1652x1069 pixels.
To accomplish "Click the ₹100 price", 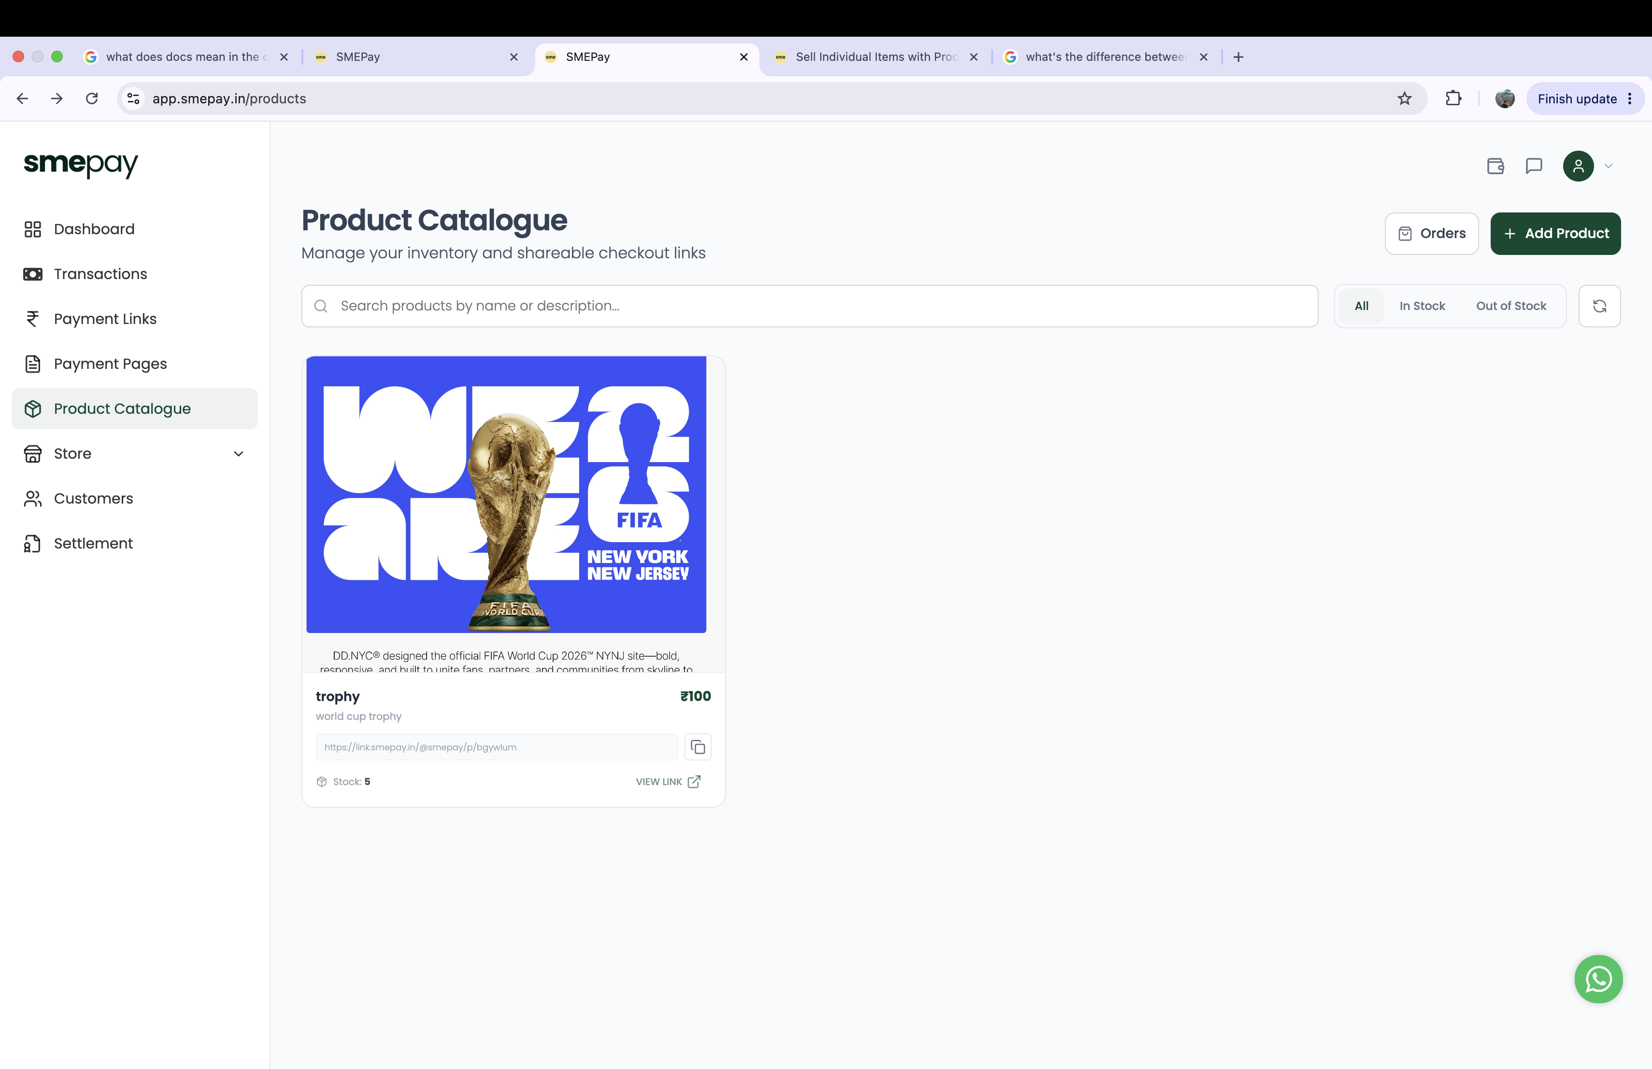I will click(695, 696).
